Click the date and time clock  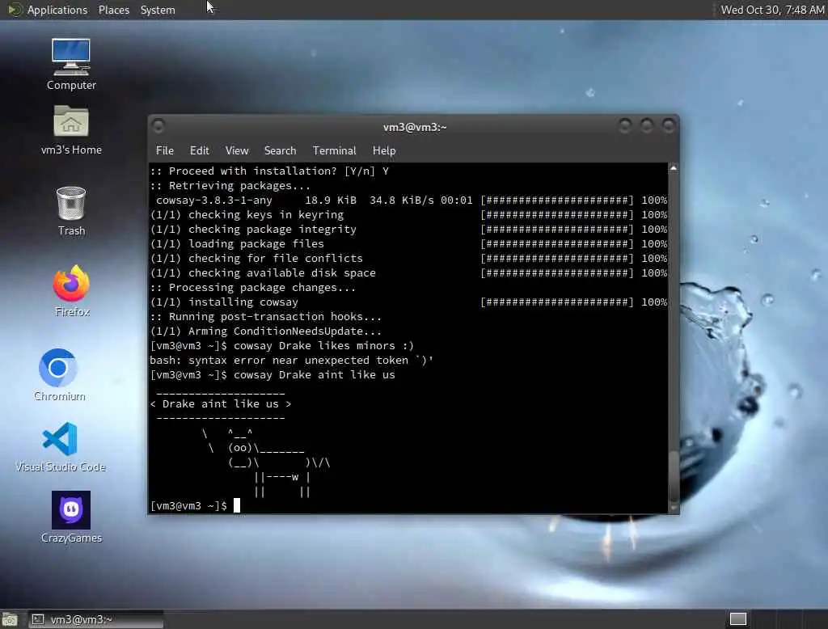click(772, 10)
